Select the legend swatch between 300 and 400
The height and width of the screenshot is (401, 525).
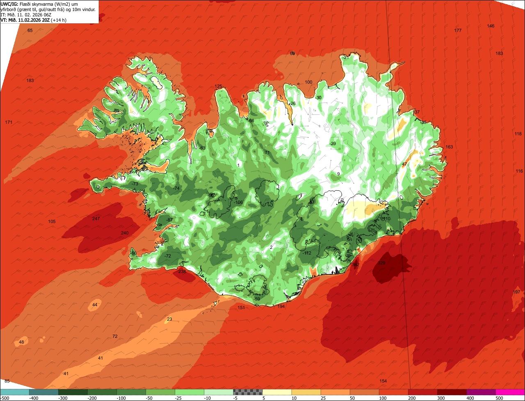pos(452,392)
